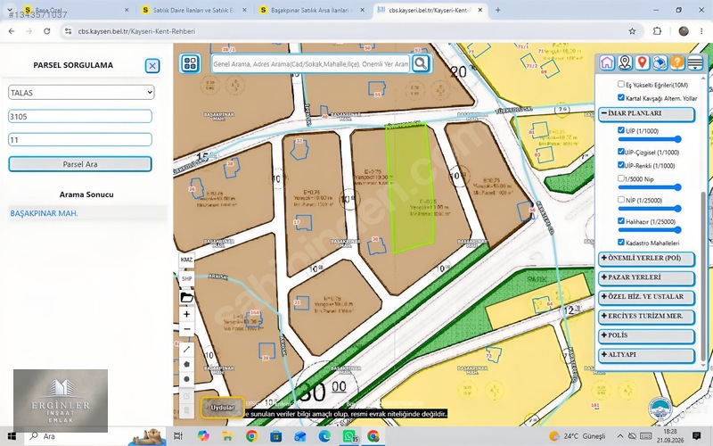Select the line drawing tool
This screenshot has width=713, height=446.
186,349
